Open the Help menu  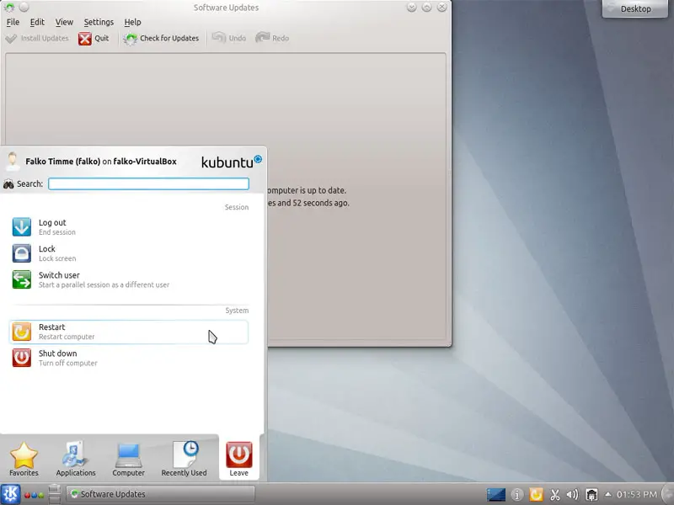click(x=132, y=22)
